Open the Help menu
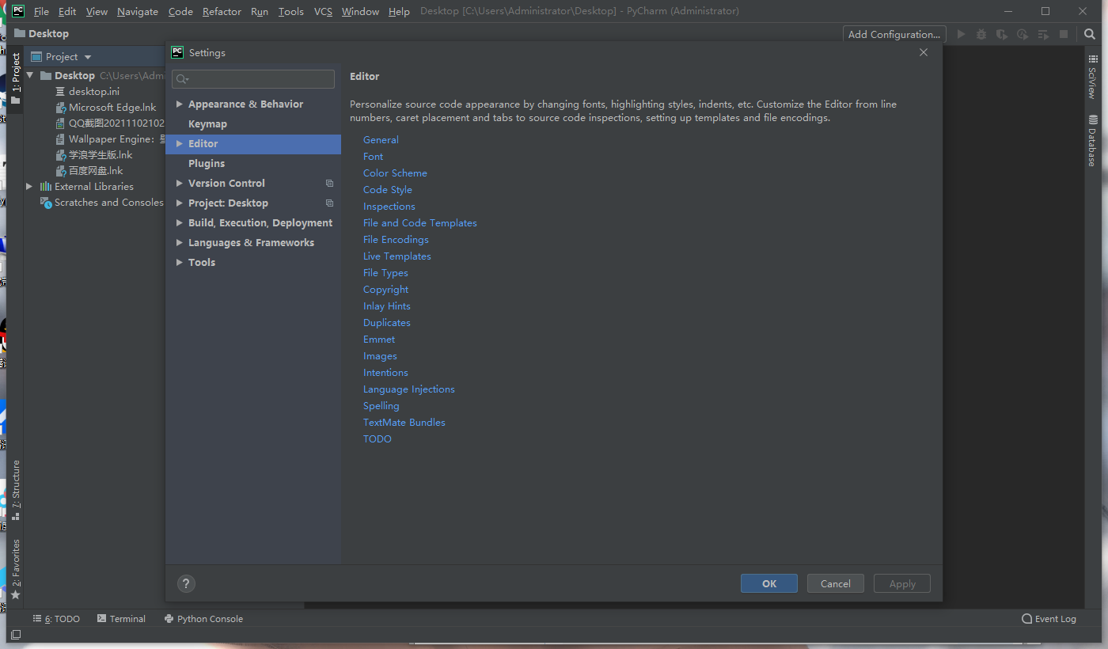Image resolution: width=1108 pixels, height=649 pixels. tap(399, 11)
